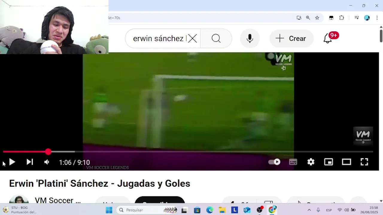This screenshot has width=383, height=215.
Task: Mute the video player volume
Action: pyautogui.click(x=47, y=162)
